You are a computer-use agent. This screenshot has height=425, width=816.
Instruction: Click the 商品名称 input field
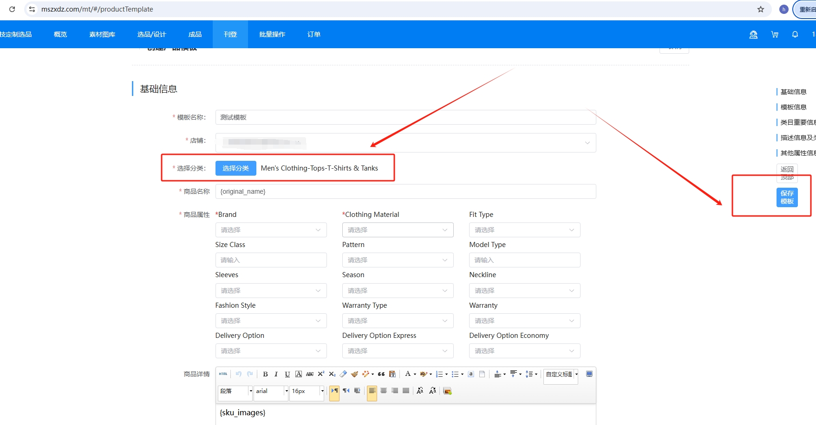(x=405, y=191)
